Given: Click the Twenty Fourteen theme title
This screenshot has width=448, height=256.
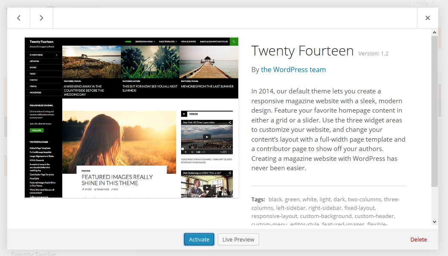Looking at the screenshot, I should 302,51.
